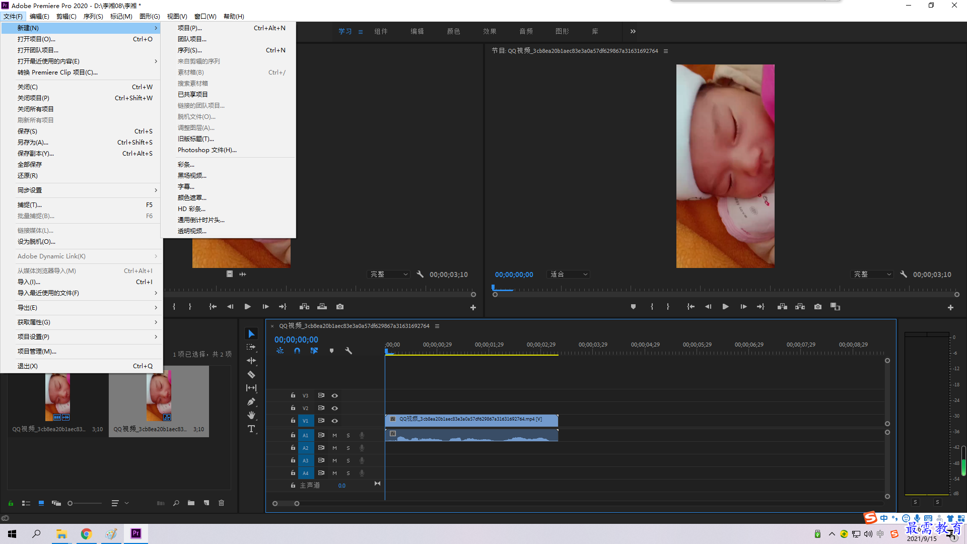Screen dimensions: 967x544
Task: Select the Selection arrow tool
Action: tap(251, 334)
